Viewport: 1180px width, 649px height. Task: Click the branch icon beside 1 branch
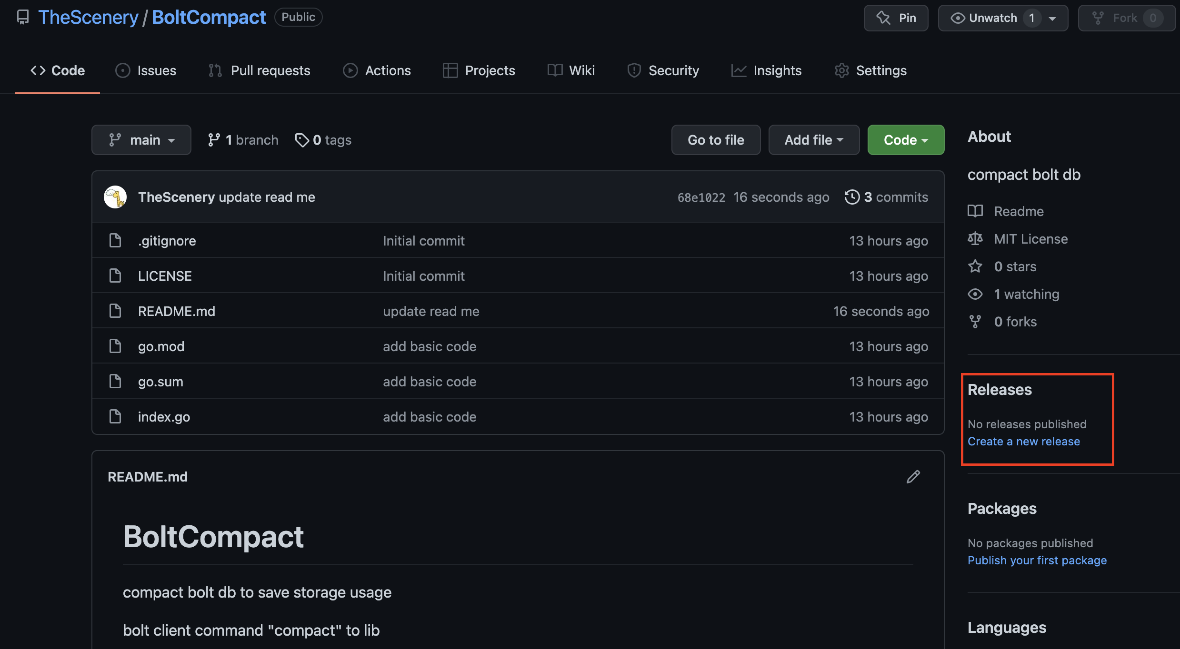tap(214, 140)
